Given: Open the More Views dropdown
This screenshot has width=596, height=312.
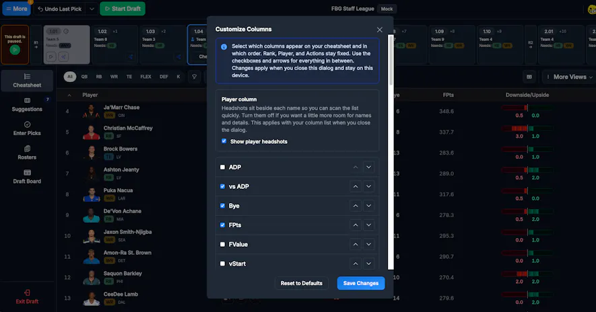Looking at the screenshot, I should (569, 77).
